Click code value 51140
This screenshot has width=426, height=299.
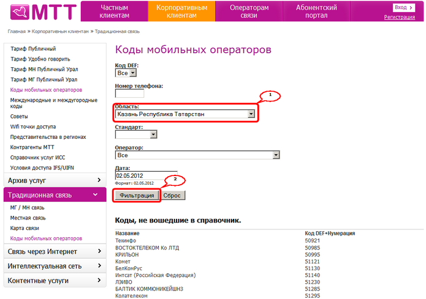click(313, 275)
